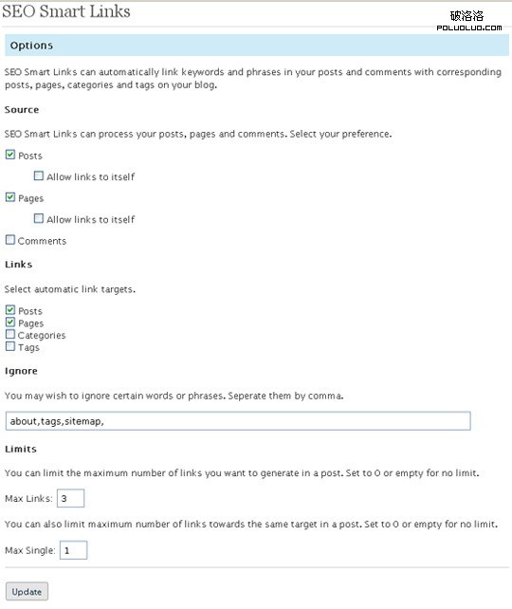Viewport: 512px width, 609px height.
Task: Enable Allow links to itself under Pages
Action: pyautogui.click(x=39, y=218)
